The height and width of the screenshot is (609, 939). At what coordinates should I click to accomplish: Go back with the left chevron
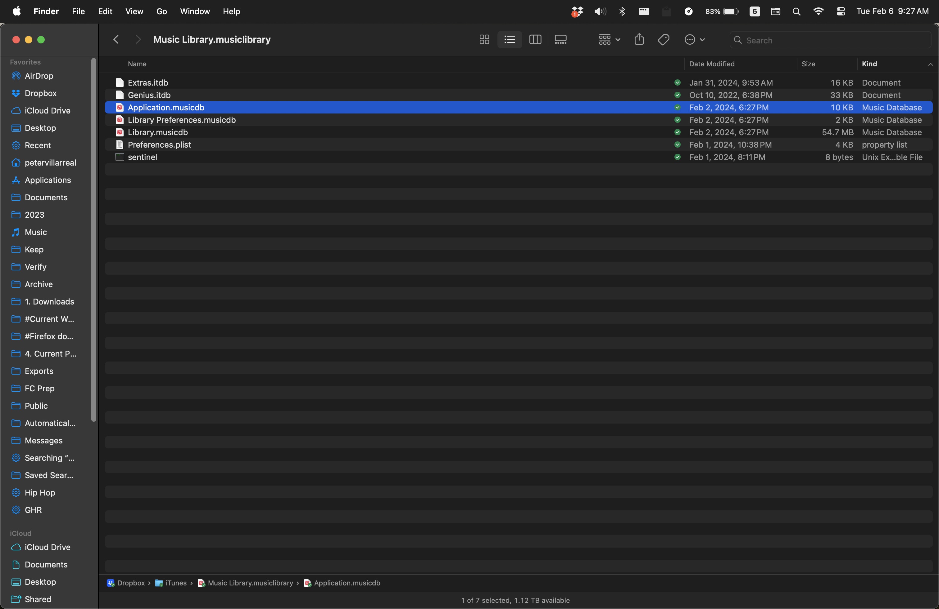point(116,40)
